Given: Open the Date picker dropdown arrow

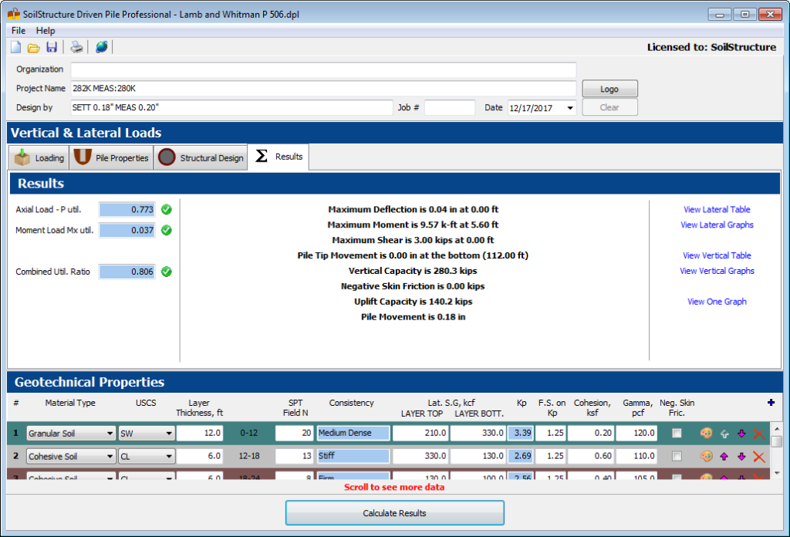Looking at the screenshot, I should 570,108.
